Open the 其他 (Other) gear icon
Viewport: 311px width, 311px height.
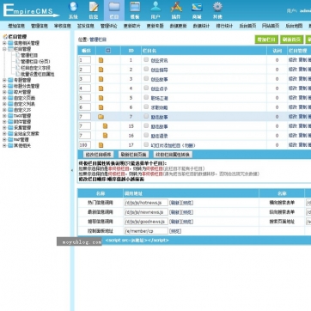tap(217, 7)
